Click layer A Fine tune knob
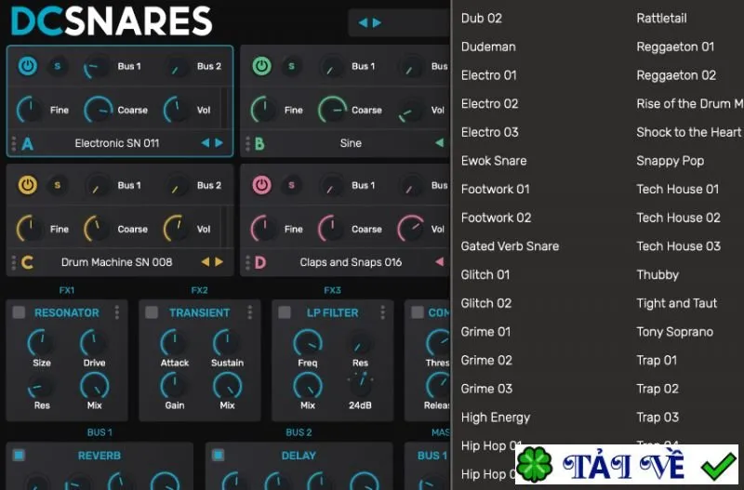 click(x=31, y=110)
